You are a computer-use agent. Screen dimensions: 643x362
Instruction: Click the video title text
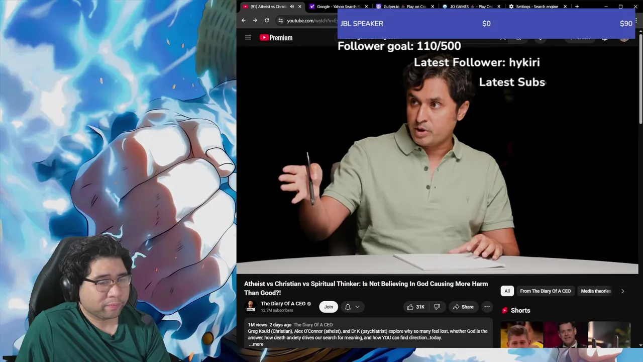pos(366,288)
